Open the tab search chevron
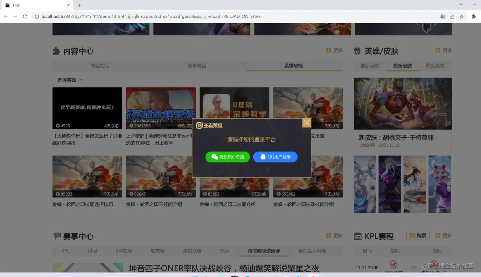The width and height of the screenshot is (481, 277). pos(461,4)
